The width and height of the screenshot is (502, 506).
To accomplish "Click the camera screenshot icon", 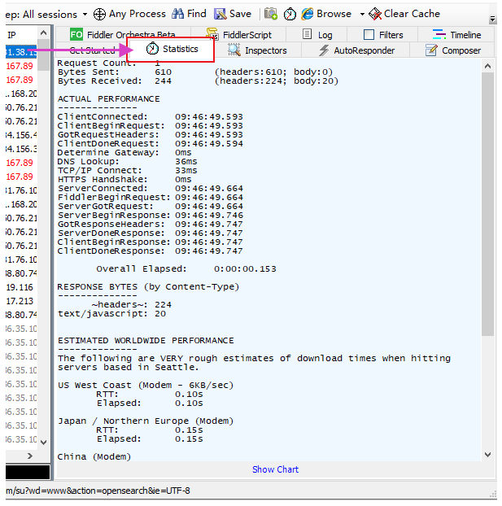I will tap(271, 14).
